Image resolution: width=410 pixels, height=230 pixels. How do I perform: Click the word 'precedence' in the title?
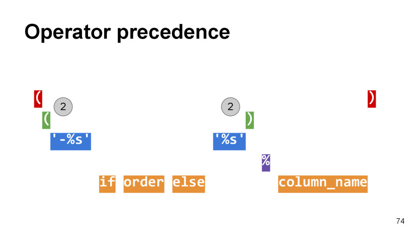[173, 32]
